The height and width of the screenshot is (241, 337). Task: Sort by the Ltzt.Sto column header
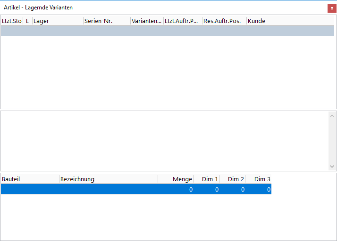click(x=12, y=21)
